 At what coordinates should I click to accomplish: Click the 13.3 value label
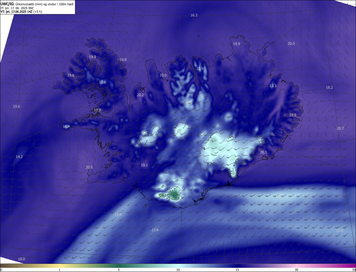273,86
